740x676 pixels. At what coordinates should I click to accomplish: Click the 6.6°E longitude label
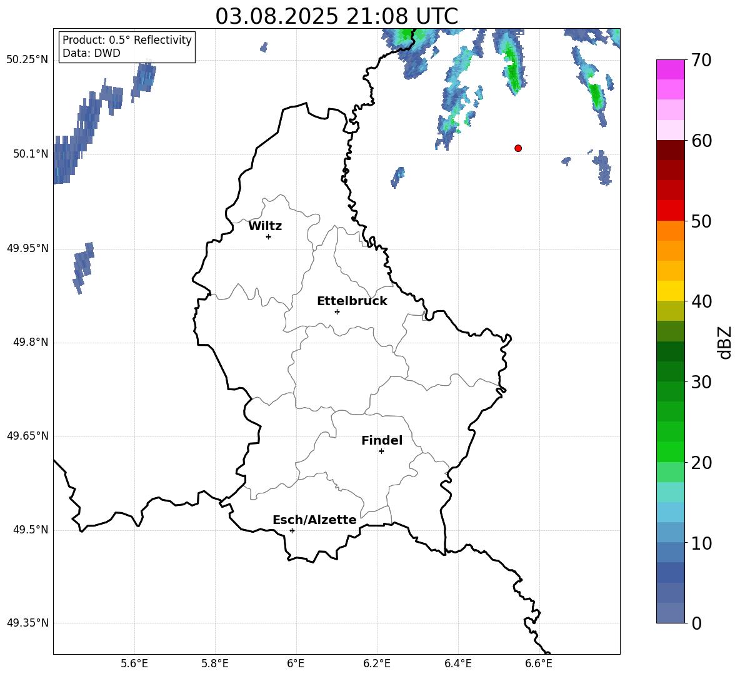point(539,663)
